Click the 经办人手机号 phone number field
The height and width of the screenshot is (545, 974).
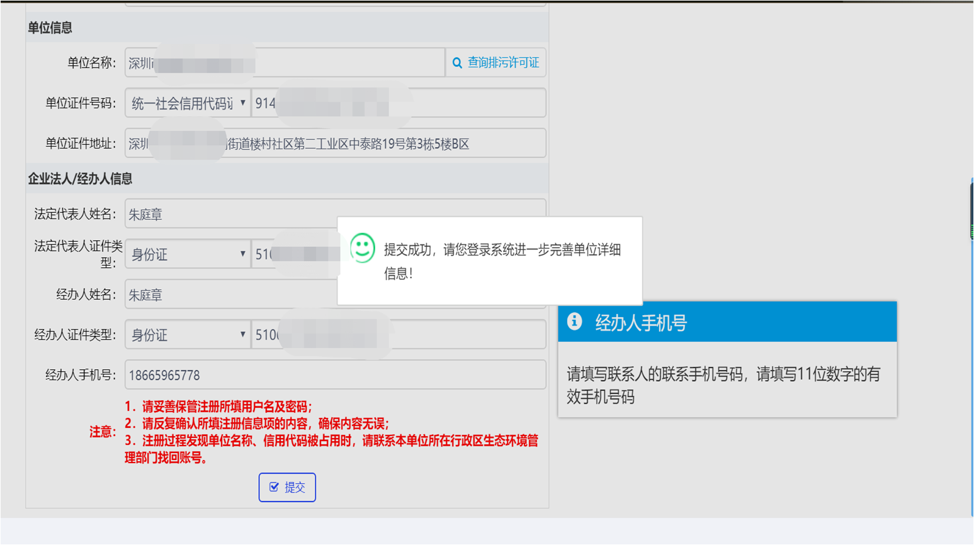[x=335, y=375]
